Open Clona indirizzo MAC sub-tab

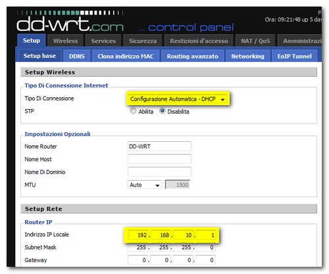tap(126, 56)
